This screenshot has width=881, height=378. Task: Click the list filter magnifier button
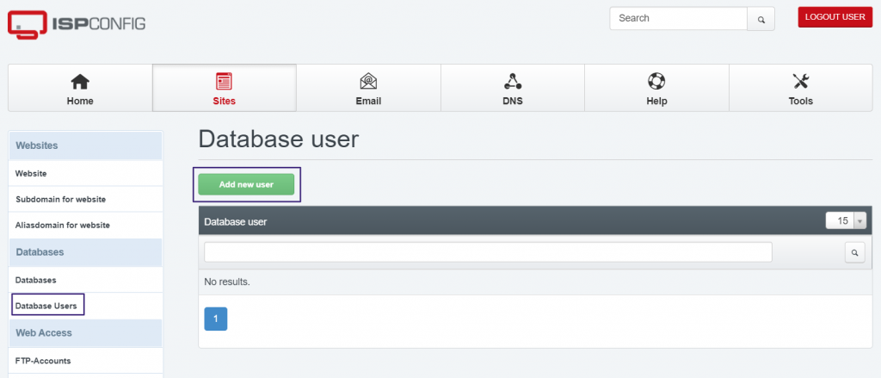pos(854,253)
